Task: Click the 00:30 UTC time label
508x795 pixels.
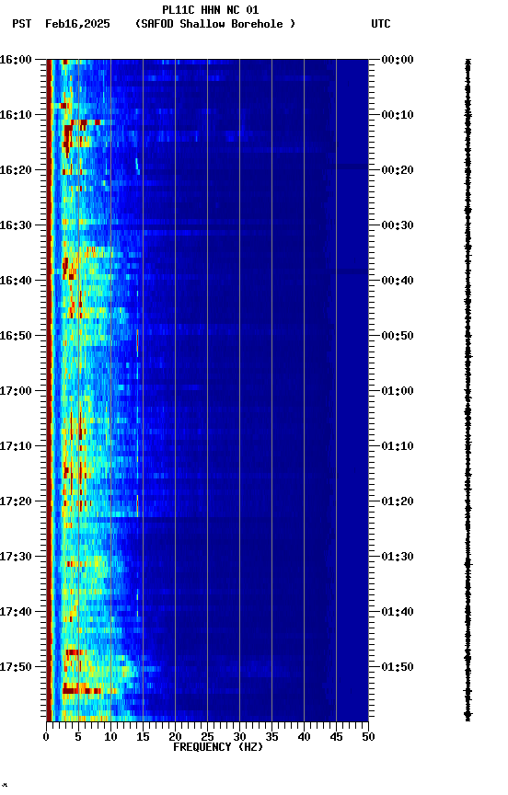Action: click(x=398, y=225)
